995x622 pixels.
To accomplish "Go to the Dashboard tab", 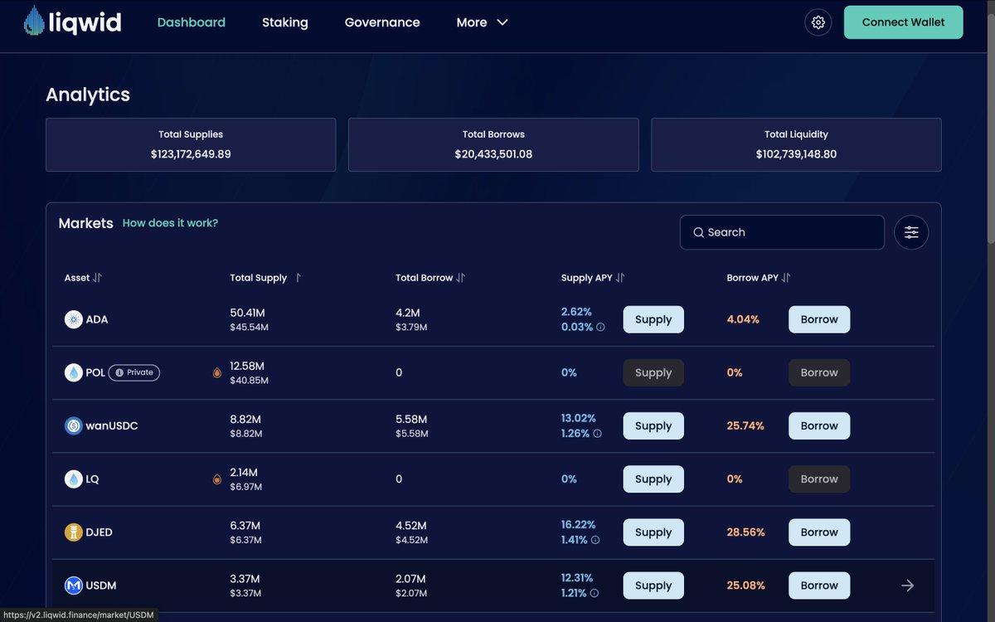I will click(192, 22).
